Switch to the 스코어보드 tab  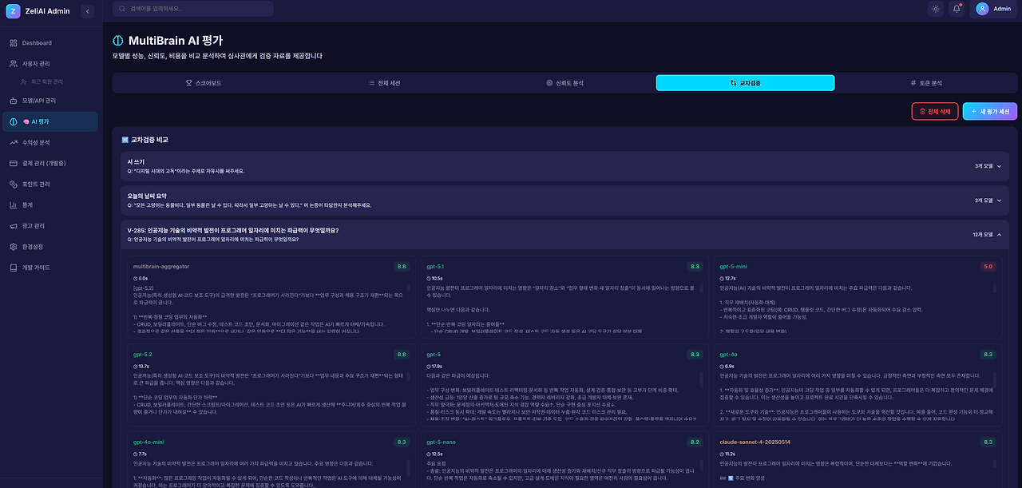tap(204, 83)
